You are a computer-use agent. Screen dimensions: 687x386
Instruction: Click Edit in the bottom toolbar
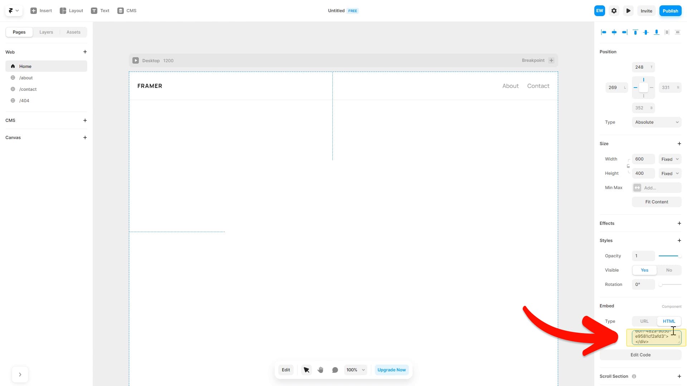pyautogui.click(x=286, y=370)
